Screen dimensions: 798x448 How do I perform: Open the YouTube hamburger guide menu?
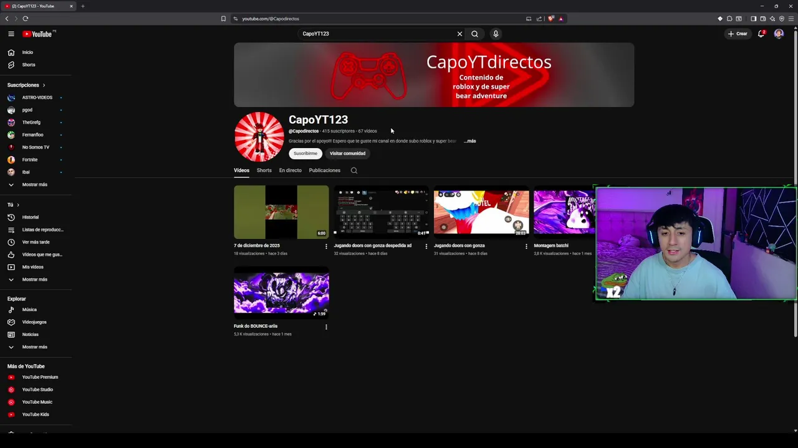point(11,34)
